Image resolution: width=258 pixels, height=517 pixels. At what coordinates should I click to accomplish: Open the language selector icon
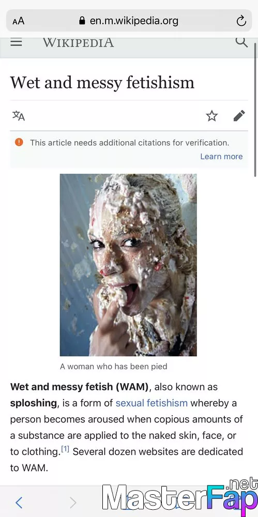tap(19, 116)
